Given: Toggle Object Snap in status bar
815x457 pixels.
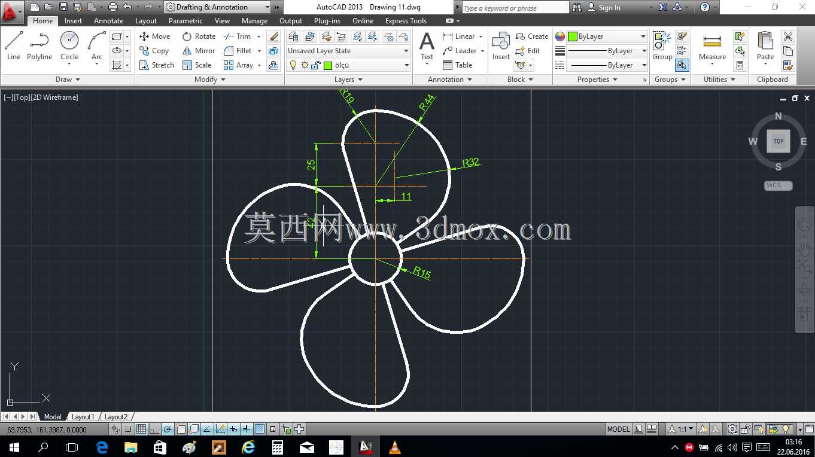Looking at the screenshot, I should point(181,429).
